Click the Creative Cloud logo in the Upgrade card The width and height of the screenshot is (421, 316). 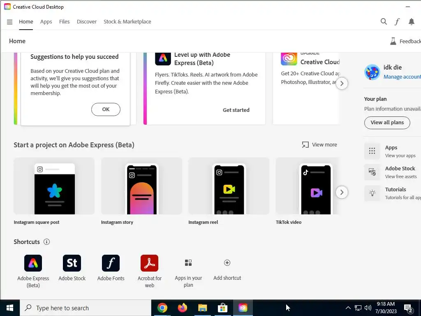[x=289, y=58]
